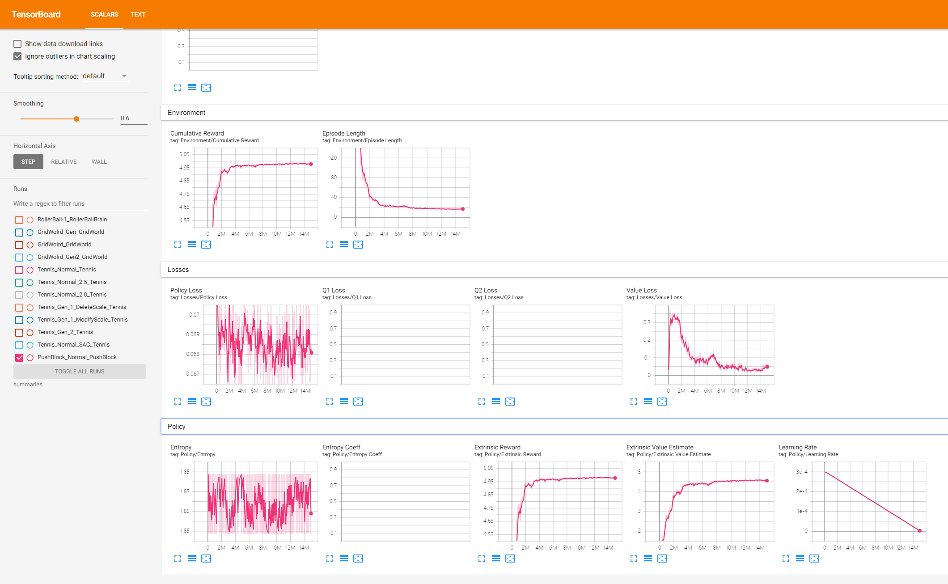948x584 pixels.
Task: Enable the GridWolrd_Gen_GridWorld run checkbox
Action: (19, 232)
